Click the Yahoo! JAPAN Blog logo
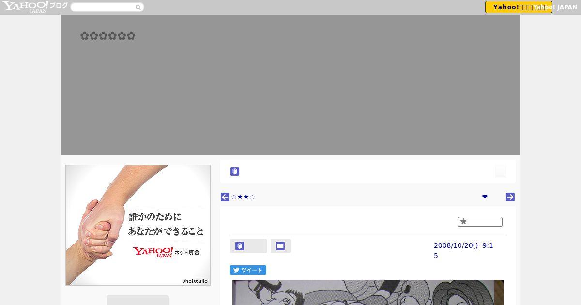 (35, 7)
